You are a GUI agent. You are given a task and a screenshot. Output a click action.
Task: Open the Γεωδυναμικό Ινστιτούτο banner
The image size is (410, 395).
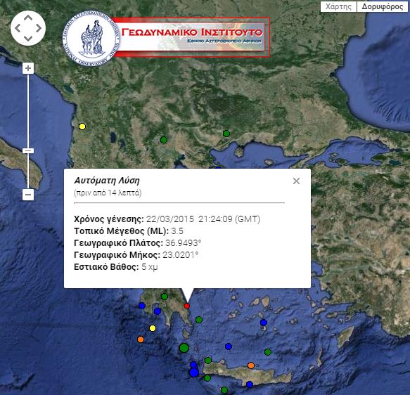[192, 37]
